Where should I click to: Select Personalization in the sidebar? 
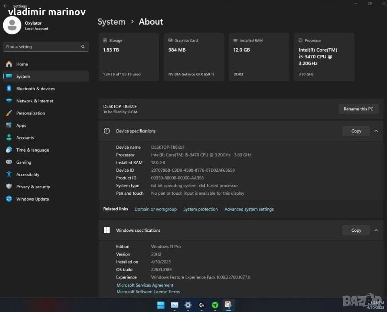tap(30, 113)
